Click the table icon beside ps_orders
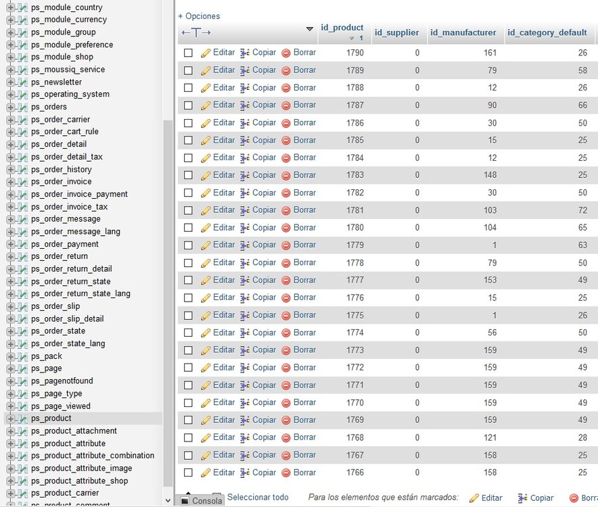 pos(22,107)
